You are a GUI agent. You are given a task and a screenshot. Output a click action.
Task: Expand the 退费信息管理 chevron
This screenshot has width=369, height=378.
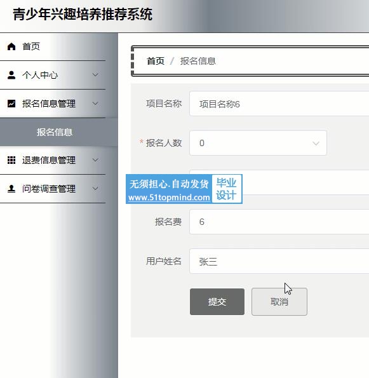(x=95, y=160)
